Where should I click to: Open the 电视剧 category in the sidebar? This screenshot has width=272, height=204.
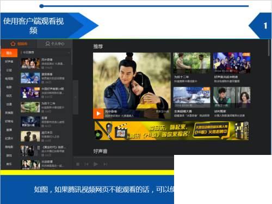pyautogui.click(x=9, y=79)
